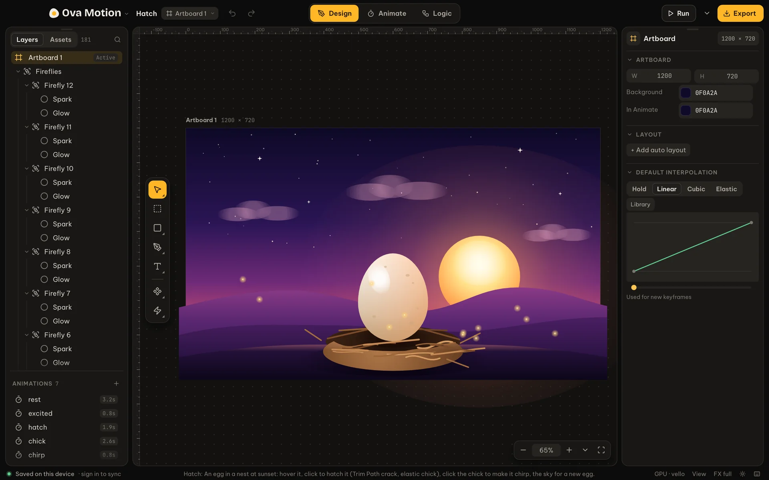Viewport: 769px width, 480px height.
Task: Fit canvas to screen icon
Action: [x=601, y=450]
